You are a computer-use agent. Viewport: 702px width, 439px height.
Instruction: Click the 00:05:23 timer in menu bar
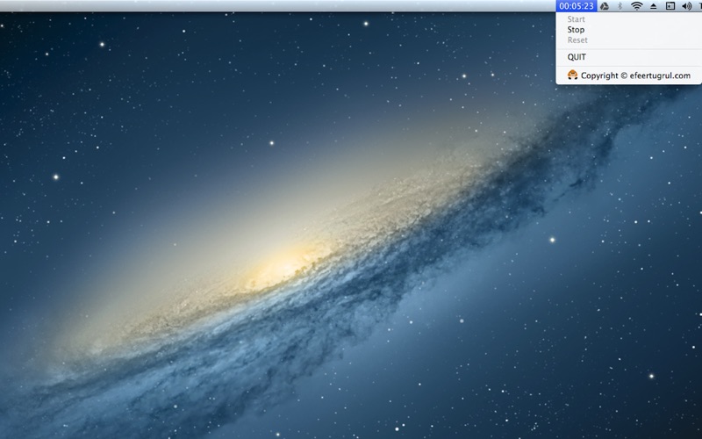[x=577, y=6]
